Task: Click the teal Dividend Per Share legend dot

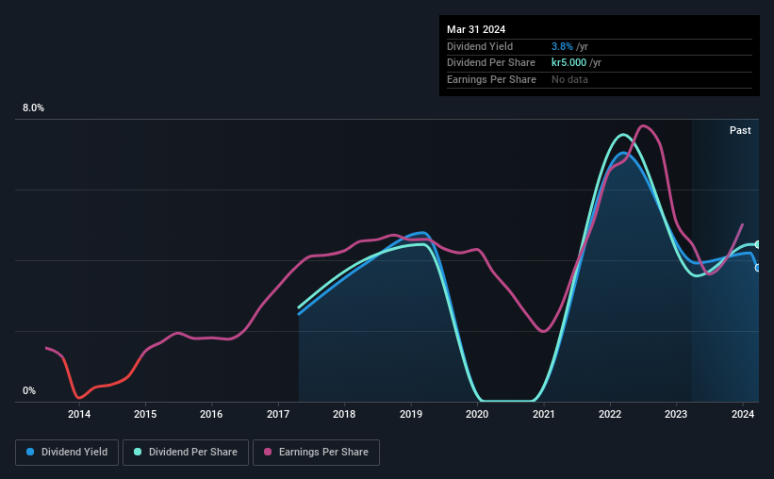Action: click(138, 452)
